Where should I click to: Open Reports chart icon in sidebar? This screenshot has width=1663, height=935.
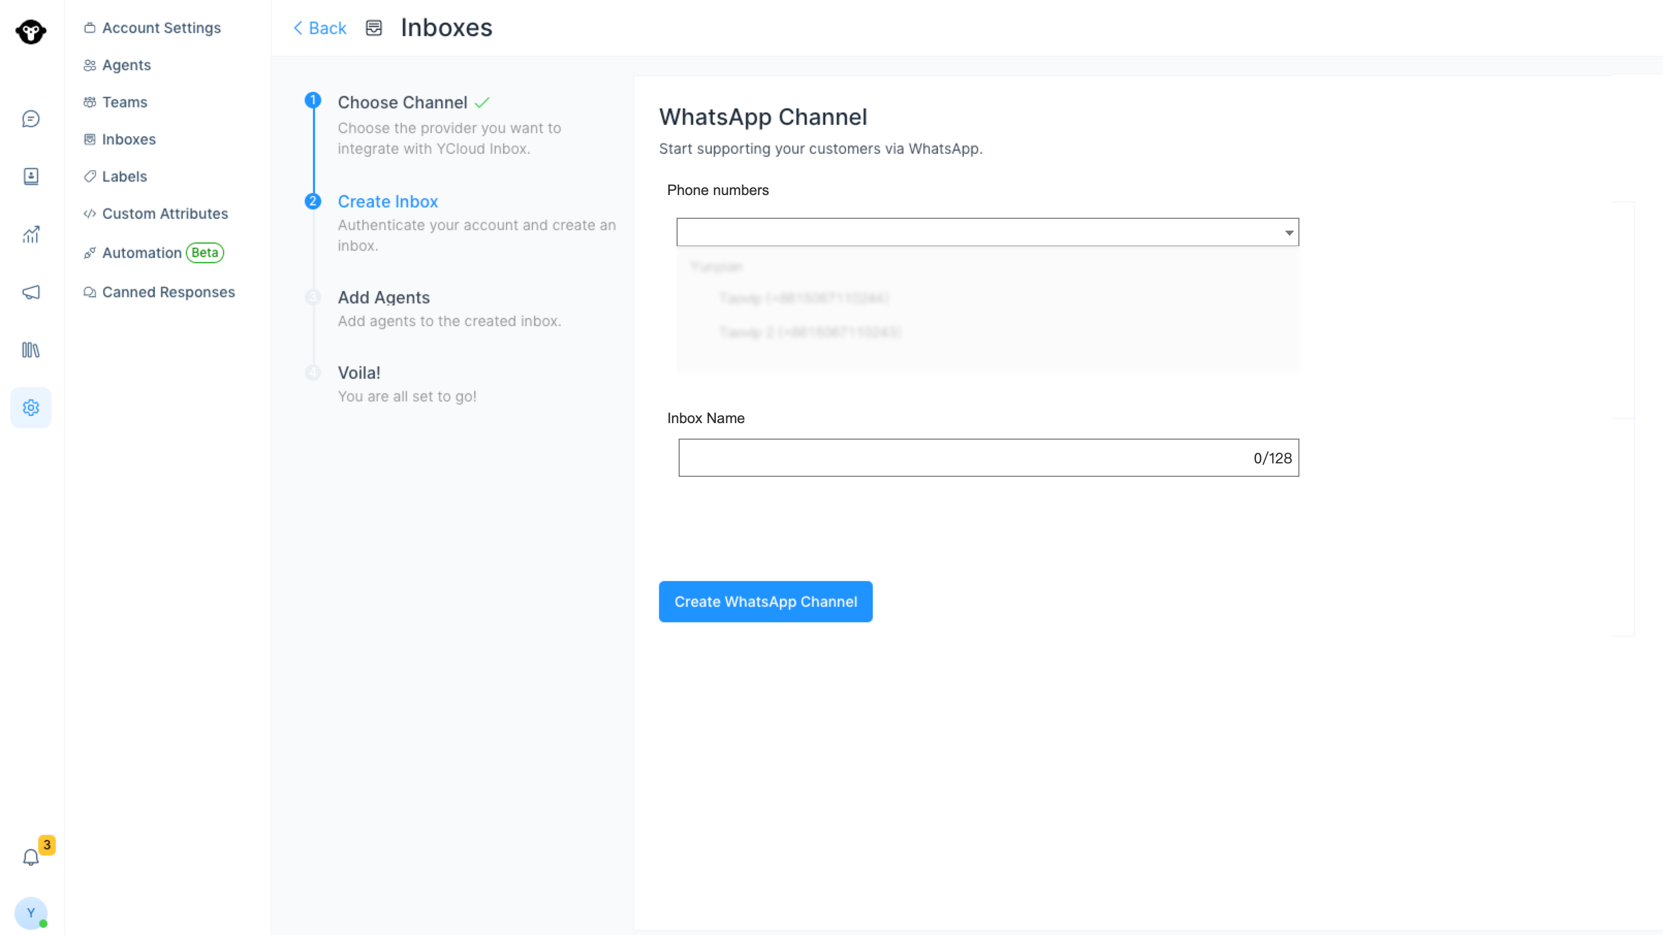point(30,235)
